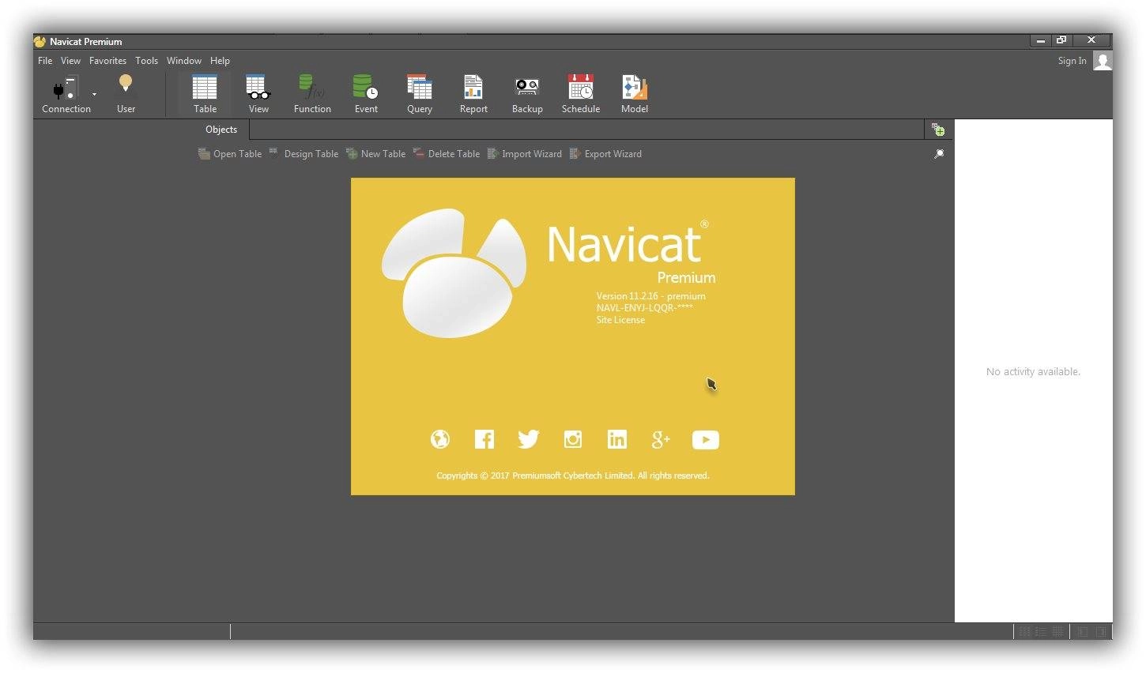Open the Report toolbar icon
The image size is (1146, 673).
(473, 87)
